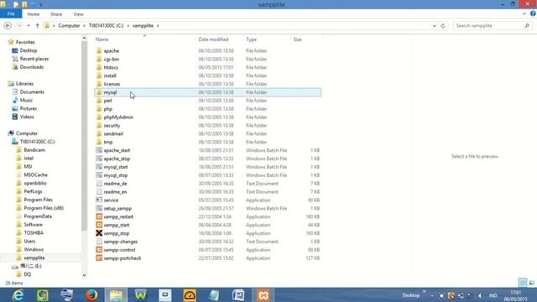Open the IND input language indicator
This screenshot has width=537, height=302.
(493, 295)
